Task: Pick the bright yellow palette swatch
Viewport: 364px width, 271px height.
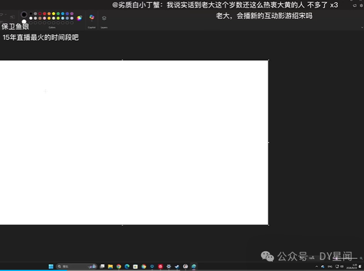Action: [53, 14]
